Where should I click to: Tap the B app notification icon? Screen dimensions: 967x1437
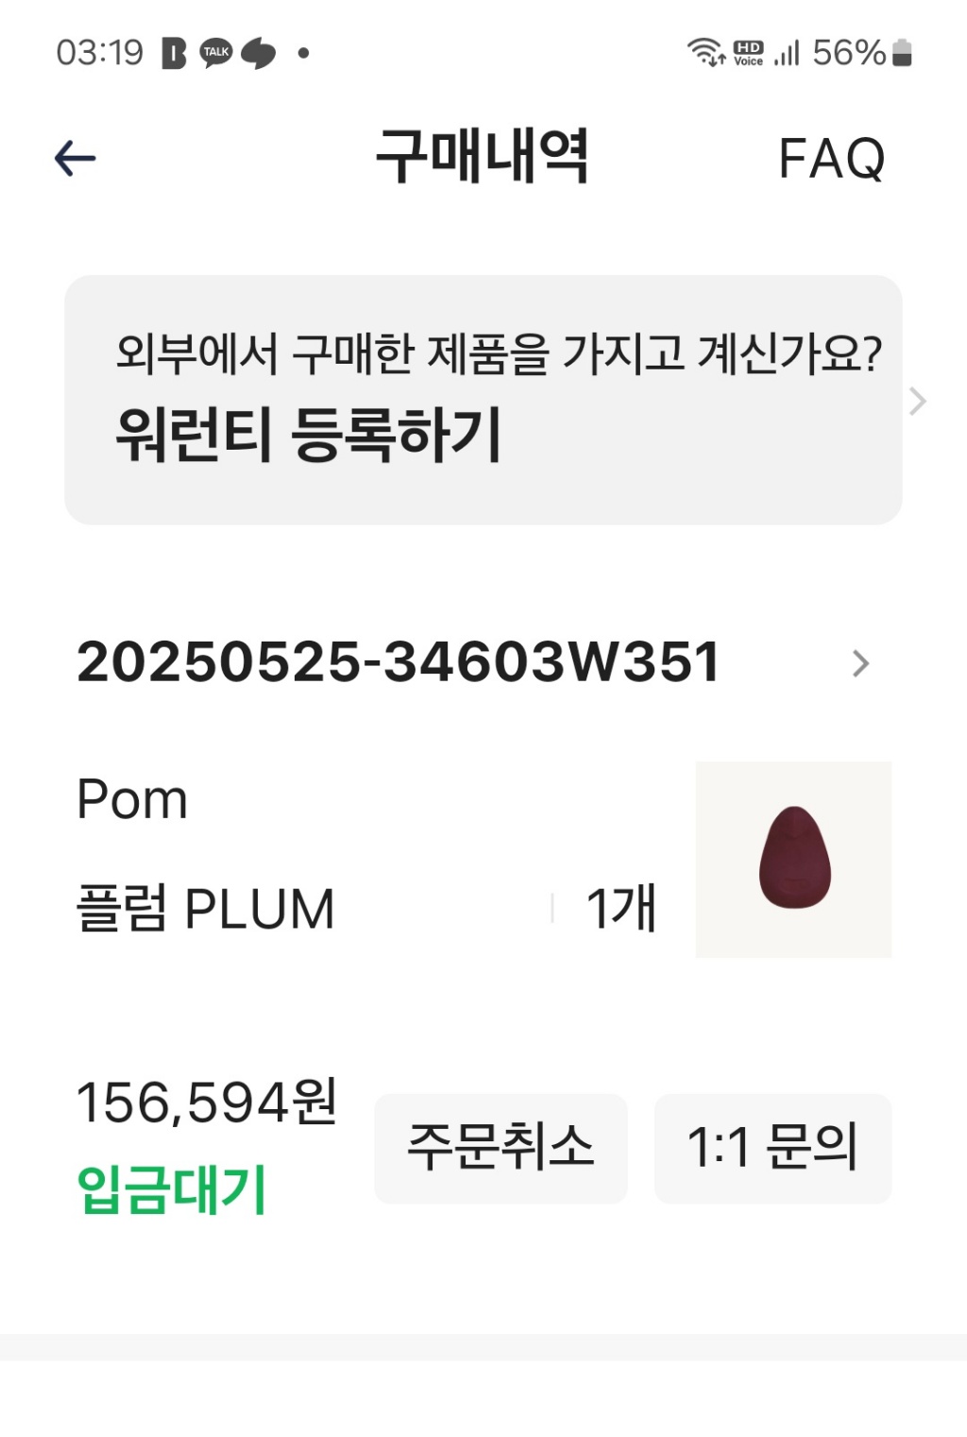click(174, 53)
